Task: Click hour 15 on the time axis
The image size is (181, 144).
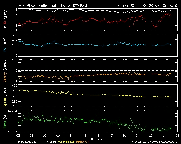Action: pyautogui.click(x=98, y=136)
